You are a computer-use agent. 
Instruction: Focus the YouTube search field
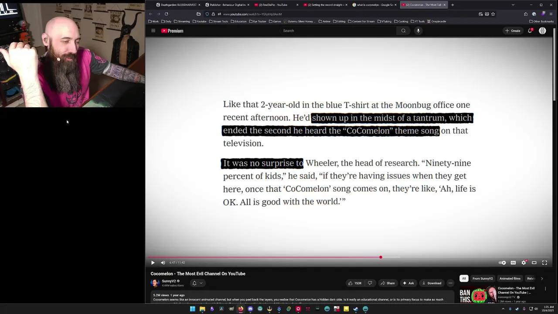[x=338, y=31]
